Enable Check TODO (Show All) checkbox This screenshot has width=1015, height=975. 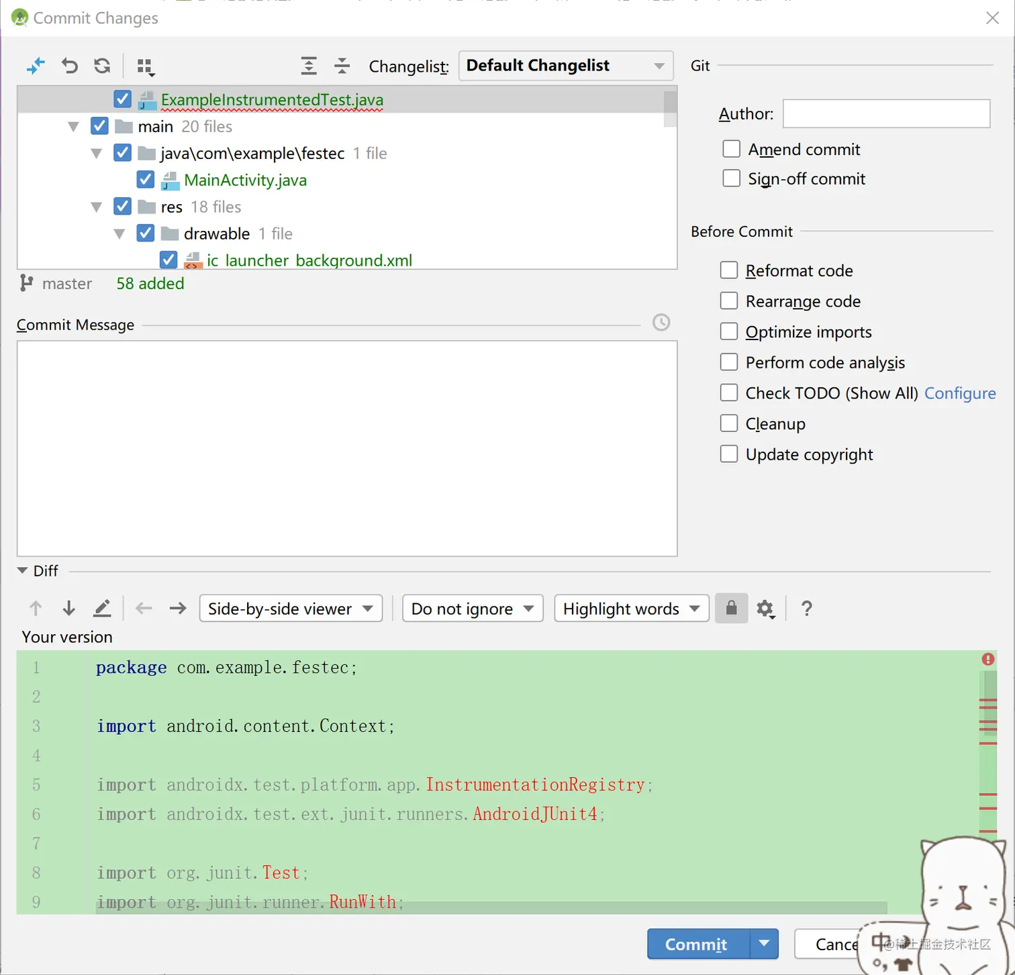[729, 393]
